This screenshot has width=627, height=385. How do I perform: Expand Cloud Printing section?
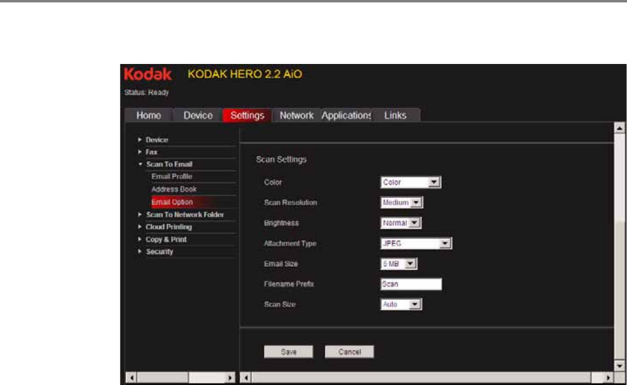(168, 227)
